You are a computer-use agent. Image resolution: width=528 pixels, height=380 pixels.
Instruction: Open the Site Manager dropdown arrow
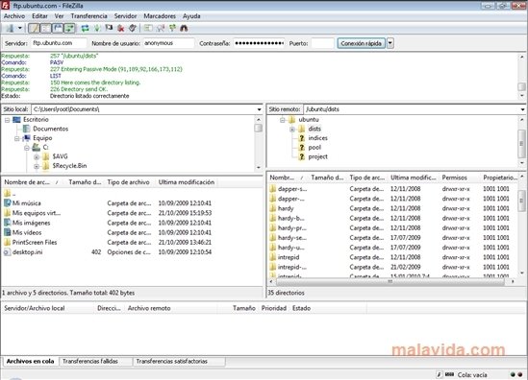point(20,28)
